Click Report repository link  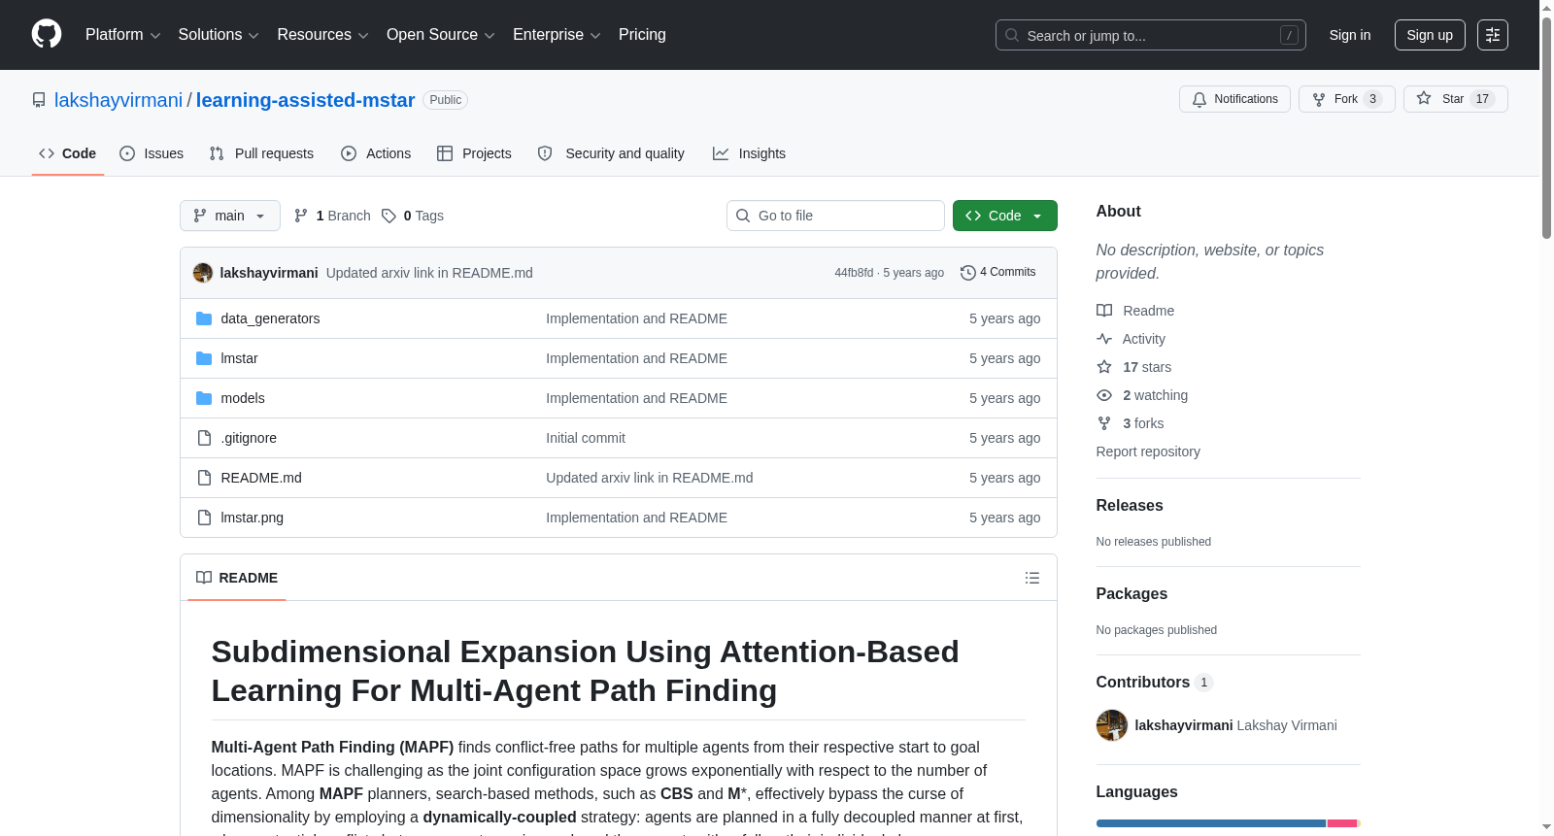pyautogui.click(x=1148, y=451)
